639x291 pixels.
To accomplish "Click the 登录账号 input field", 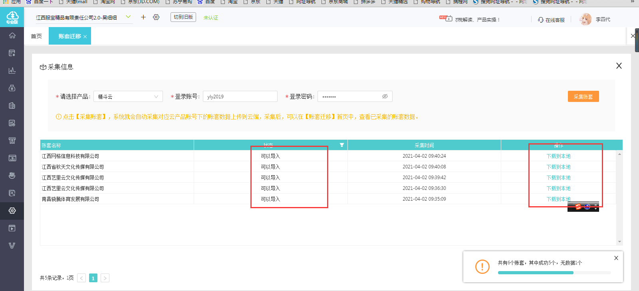I will (240, 96).
